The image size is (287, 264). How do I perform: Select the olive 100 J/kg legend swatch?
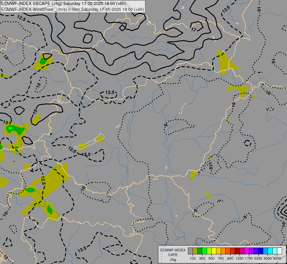tap(195, 251)
